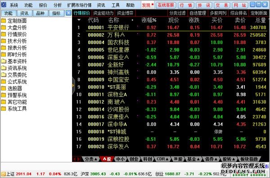Expand the header dropdown triangle beside 代码
The height and width of the screenshot is (178, 270).
click(79, 20)
